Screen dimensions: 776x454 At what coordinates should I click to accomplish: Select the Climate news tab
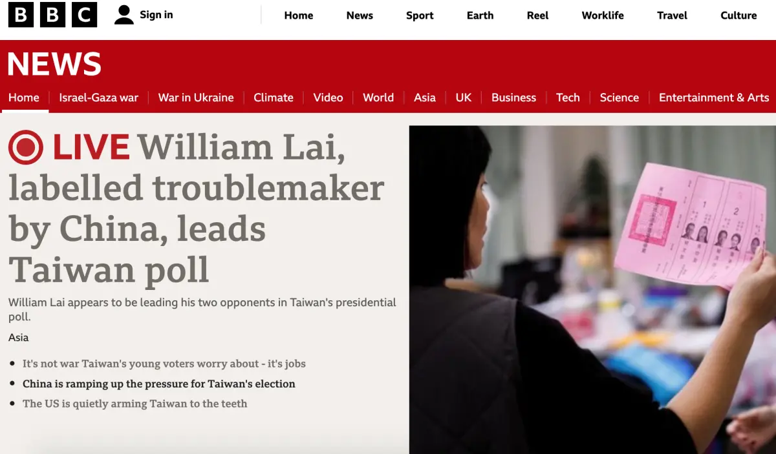point(274,98)
